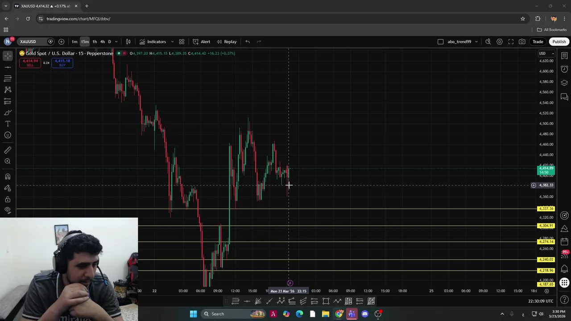Screen dimensions: 571x321
Task: Open the patterns drawing tool group
Action: pyautogui.click(x=8, y=90)
